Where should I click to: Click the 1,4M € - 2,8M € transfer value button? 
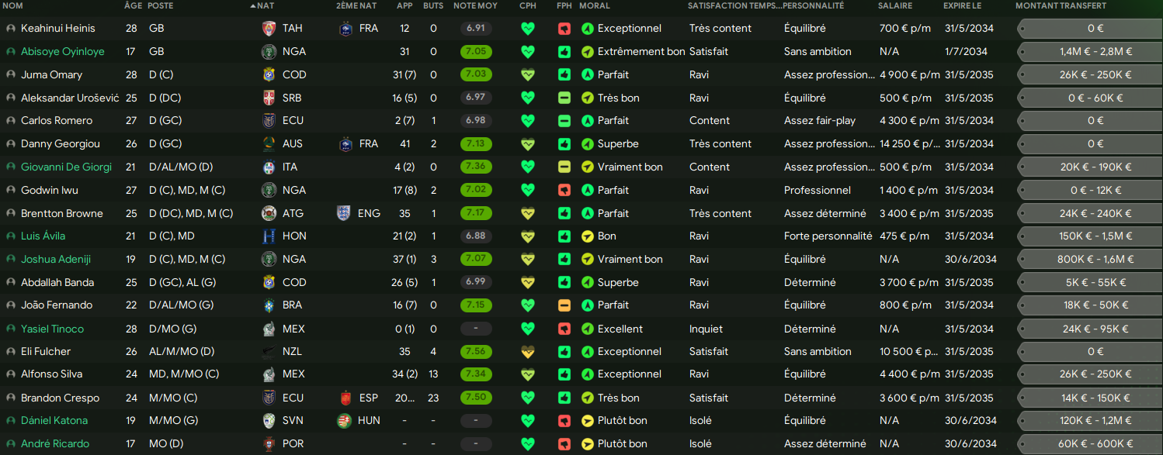[1095, 52]
